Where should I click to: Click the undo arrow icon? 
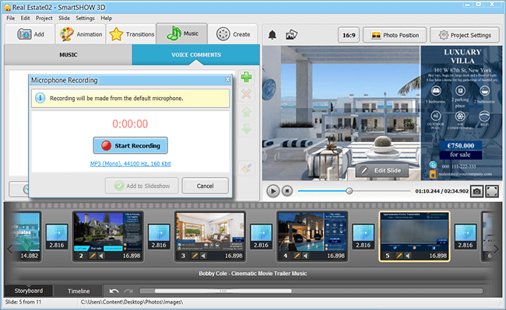[114, 291]
